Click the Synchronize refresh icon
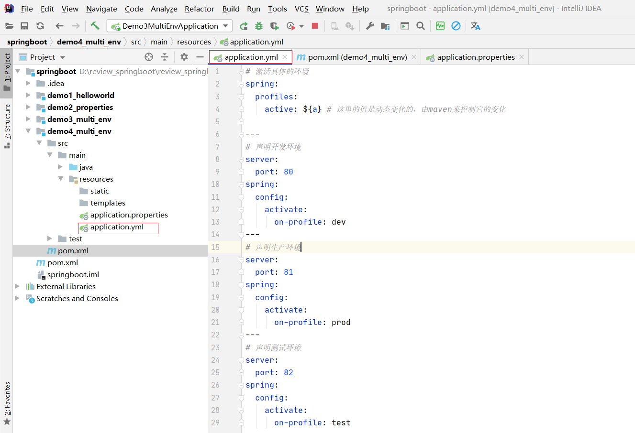This screenshot has width=635, height=433. point(40,26)
